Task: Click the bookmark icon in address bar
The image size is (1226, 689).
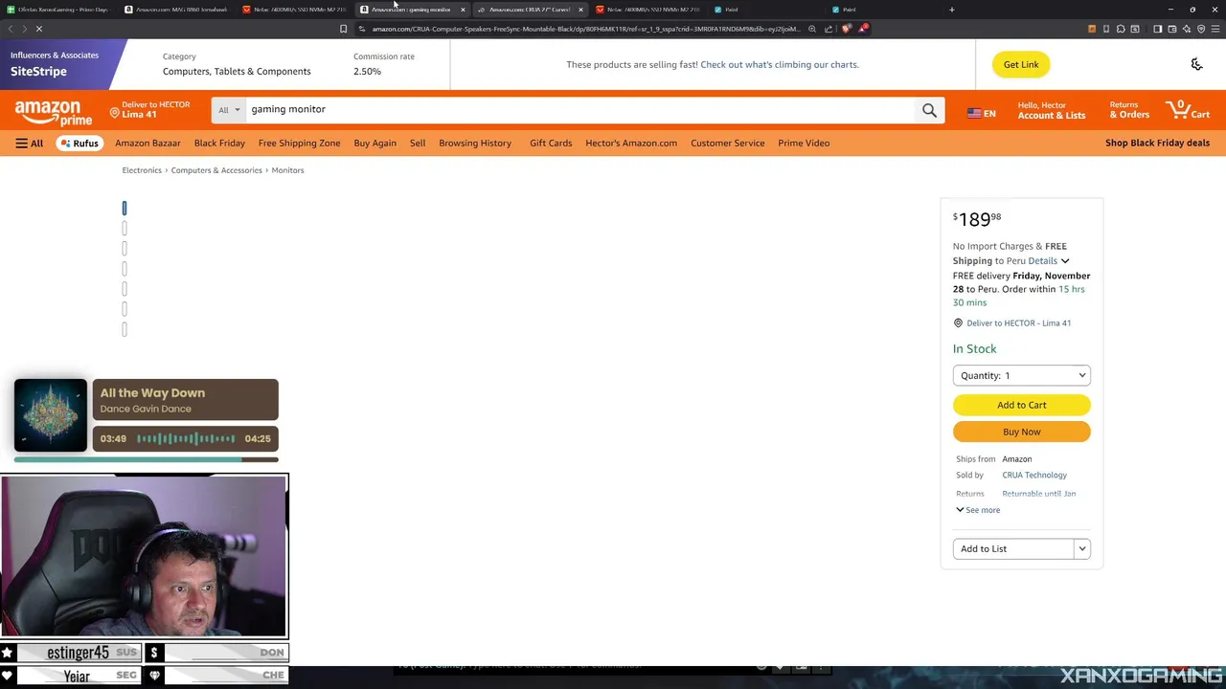Action: click(343, 29)
